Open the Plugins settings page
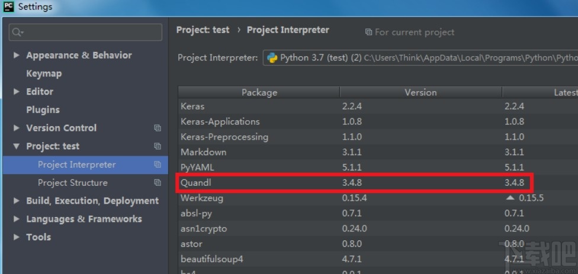The image size is (578, 274). point(43,109)
